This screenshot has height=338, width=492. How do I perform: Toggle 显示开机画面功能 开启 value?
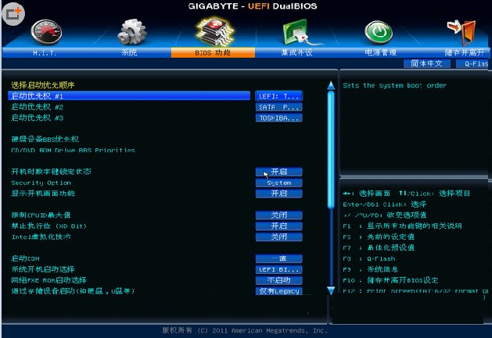pos(278,194)
